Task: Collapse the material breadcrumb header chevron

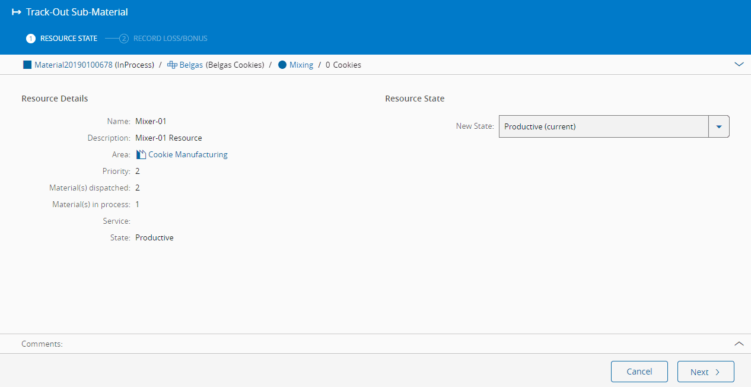Action: pos(739,64)
